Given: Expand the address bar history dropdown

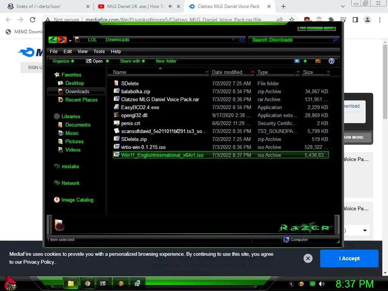Looking at the screenshot, I should 233,40.
